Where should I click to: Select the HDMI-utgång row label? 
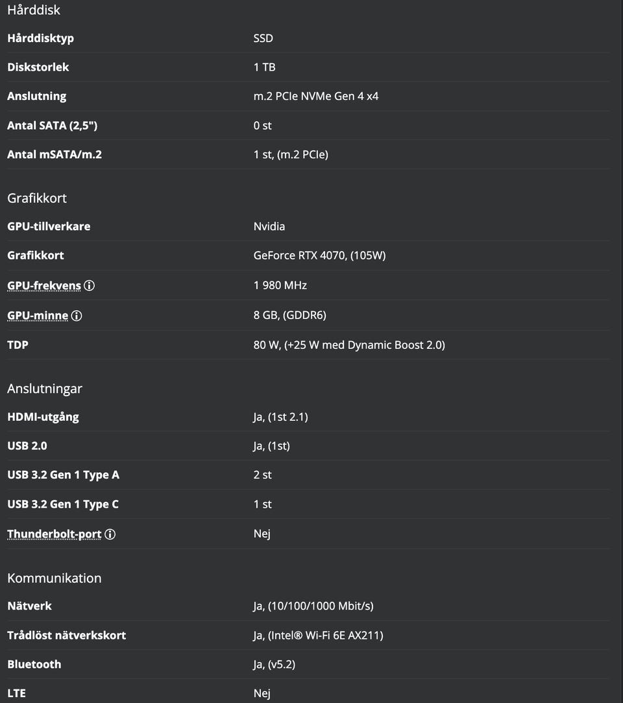[43, 416]
